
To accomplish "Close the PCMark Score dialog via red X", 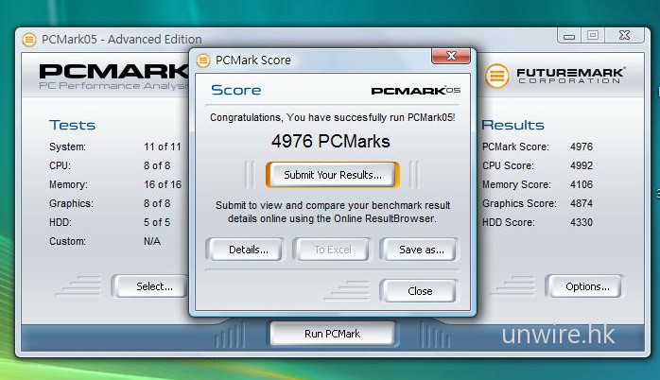I will (450, 58).
